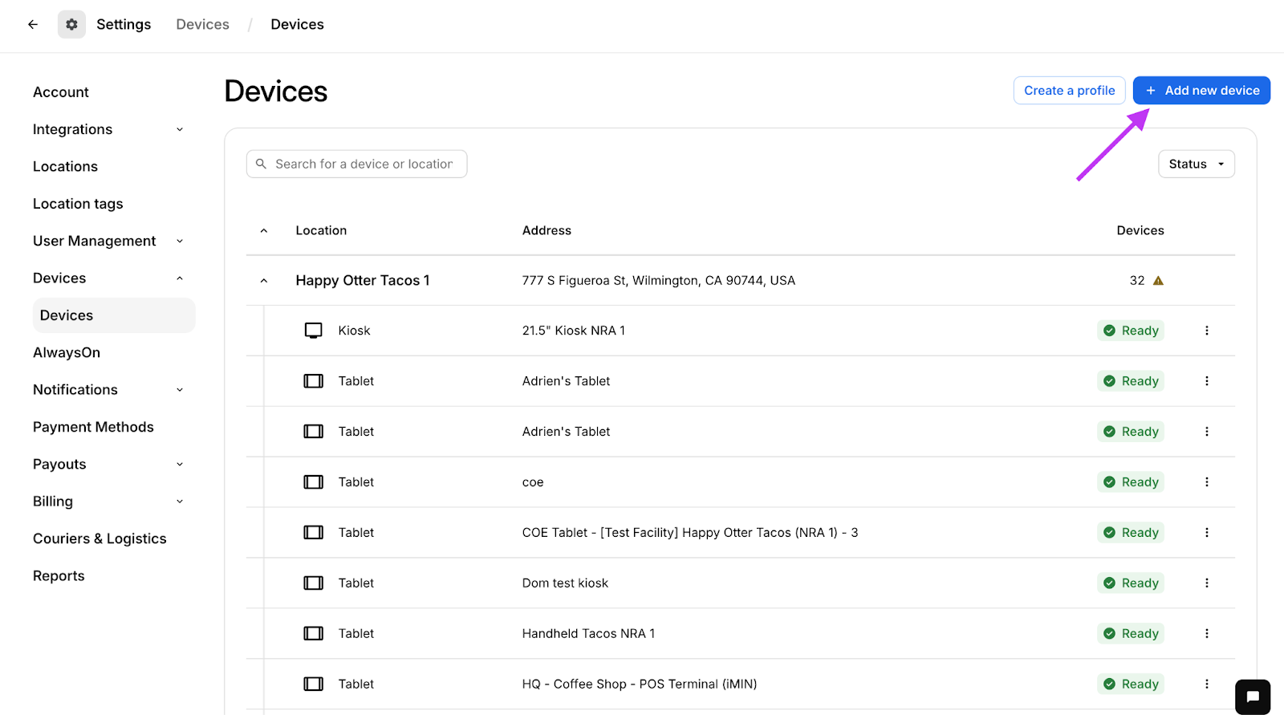Open Payment Methods in the sidebar

[93, 427]
